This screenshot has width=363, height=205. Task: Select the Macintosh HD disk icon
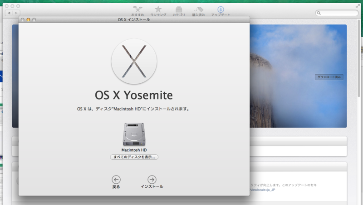click(134, 134)
